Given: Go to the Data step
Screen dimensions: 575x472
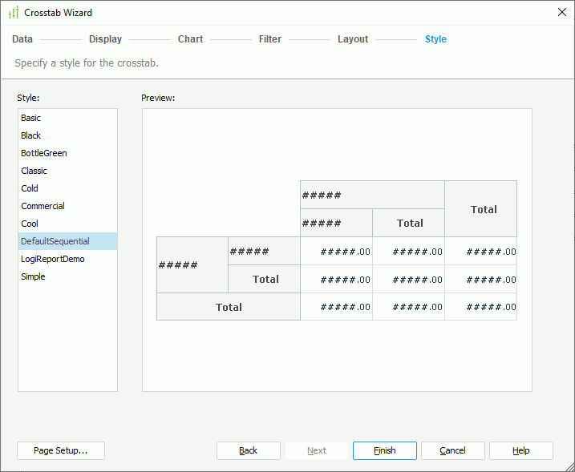Looking at the screenshot, I should pyautogui.click(x=22, y=39).
